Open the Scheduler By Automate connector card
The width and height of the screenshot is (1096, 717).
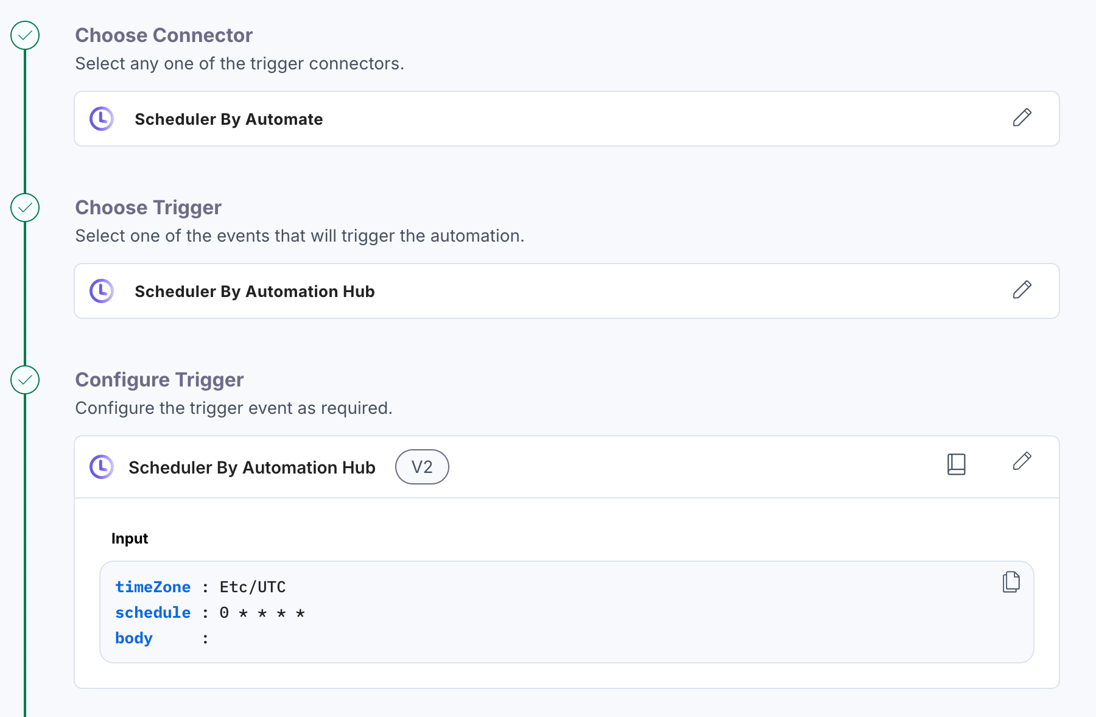(567, 119)
